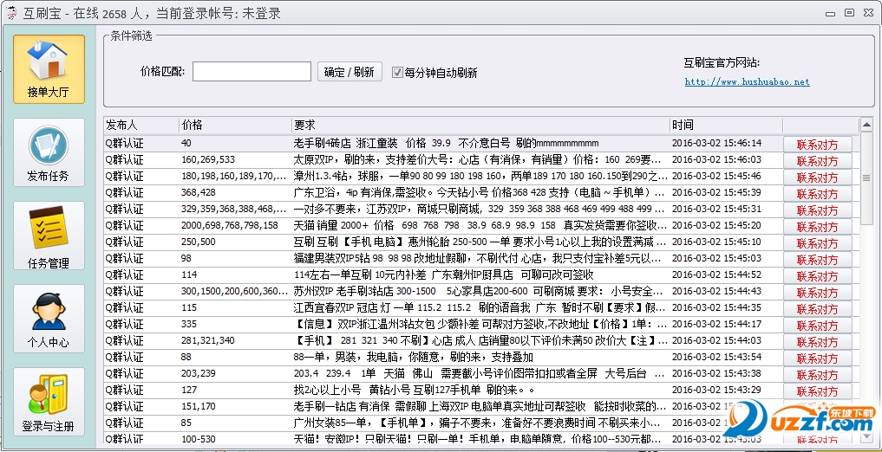Focus the 价格匹配 input field
Viewport: 882px width, 452px height.
click(x=252, y=71)
